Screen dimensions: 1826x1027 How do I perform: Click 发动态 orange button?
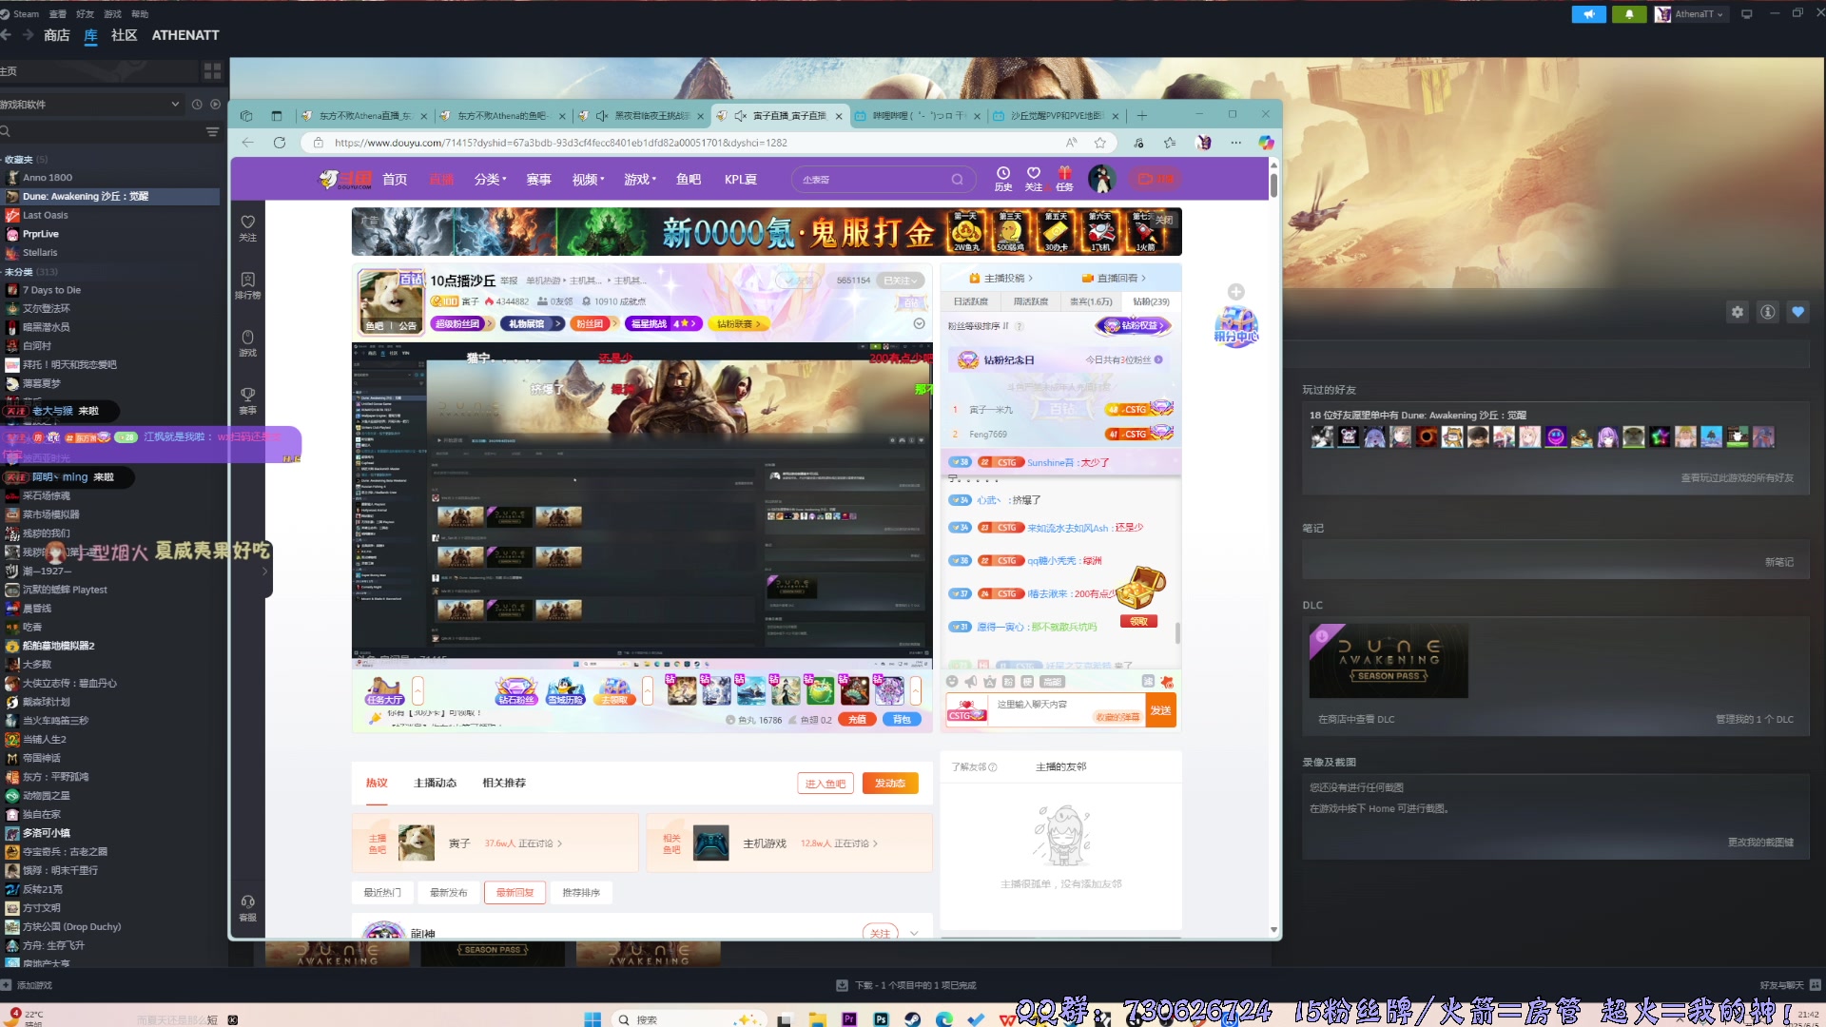(x=890, y=784)
